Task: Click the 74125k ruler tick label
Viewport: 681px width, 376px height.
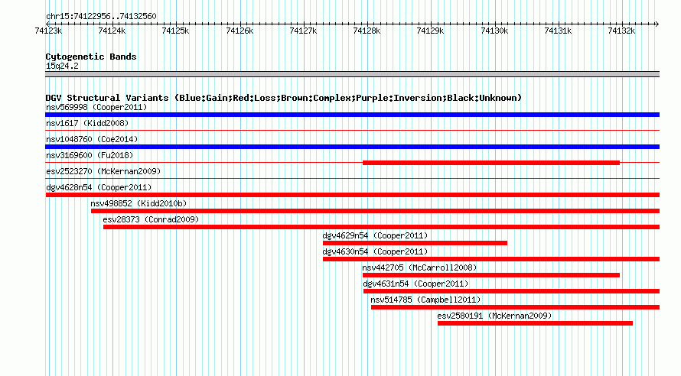Action: click(x=175, y=31)
